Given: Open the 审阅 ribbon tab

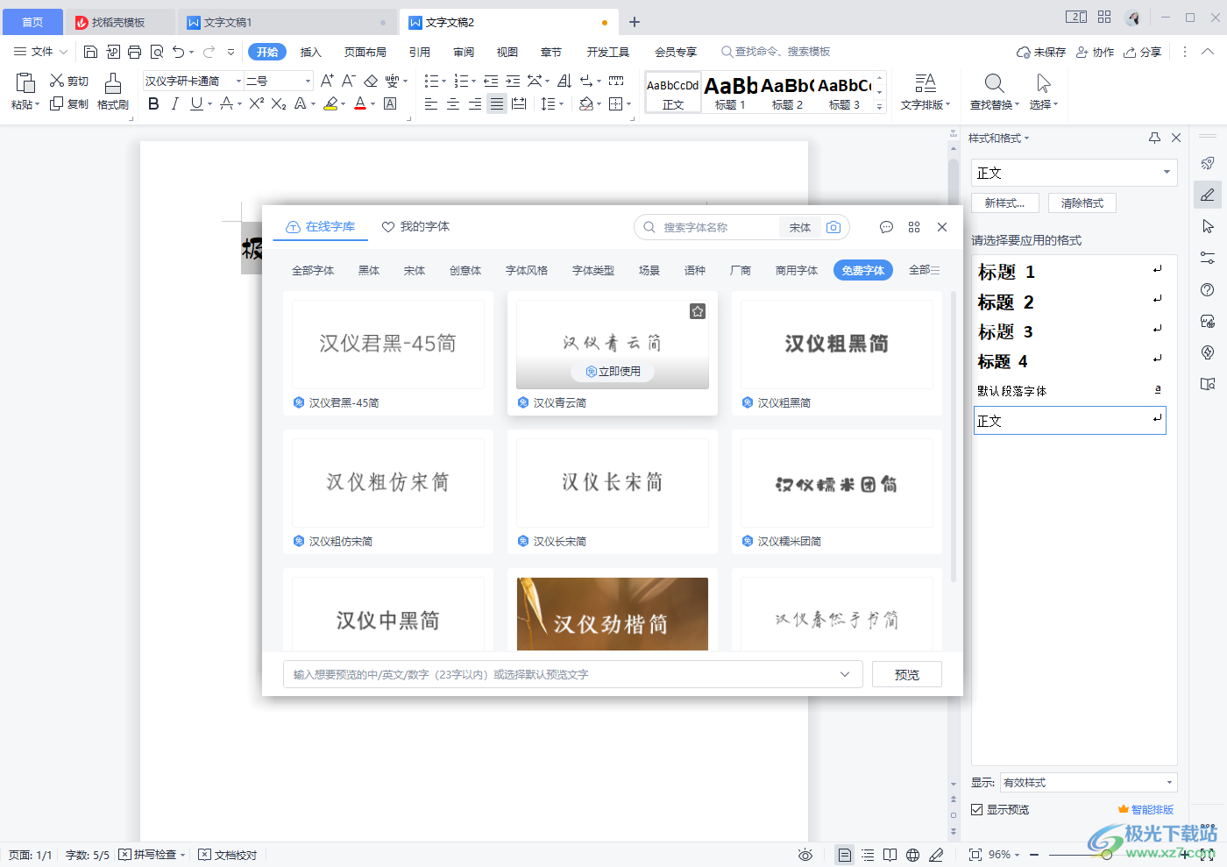Looking at the screenshot, I should point(464,52).
